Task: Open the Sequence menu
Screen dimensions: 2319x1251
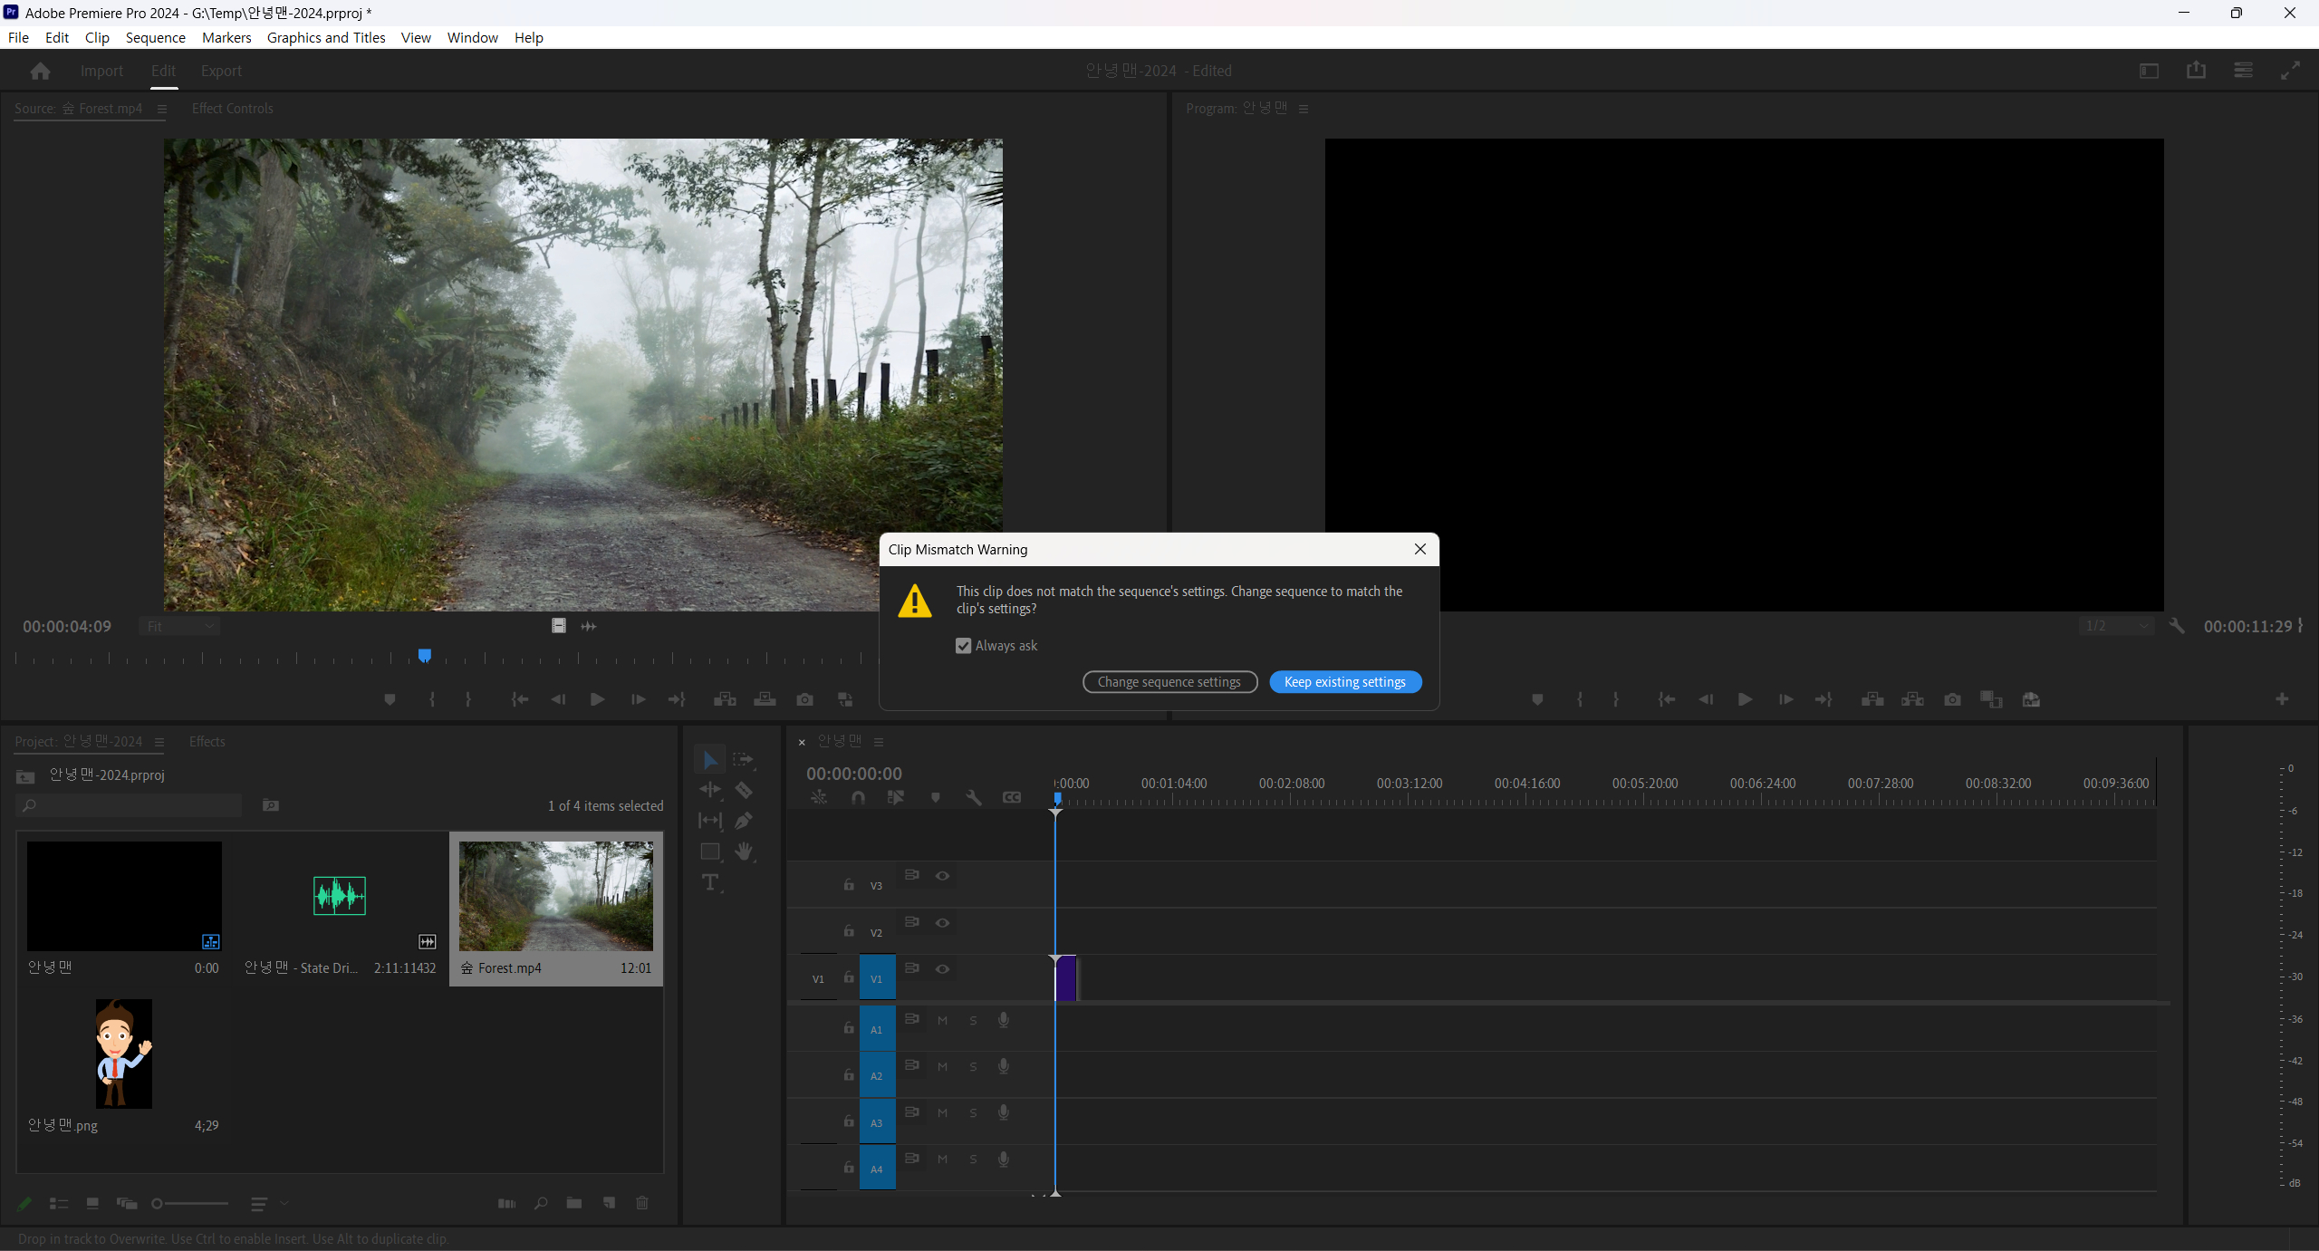Action: (155, 37)
